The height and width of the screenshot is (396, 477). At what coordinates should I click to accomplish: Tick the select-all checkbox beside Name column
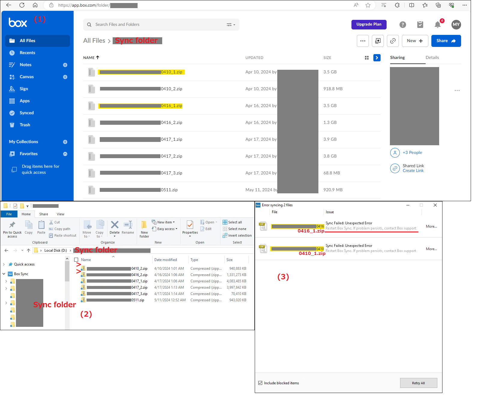76,260
